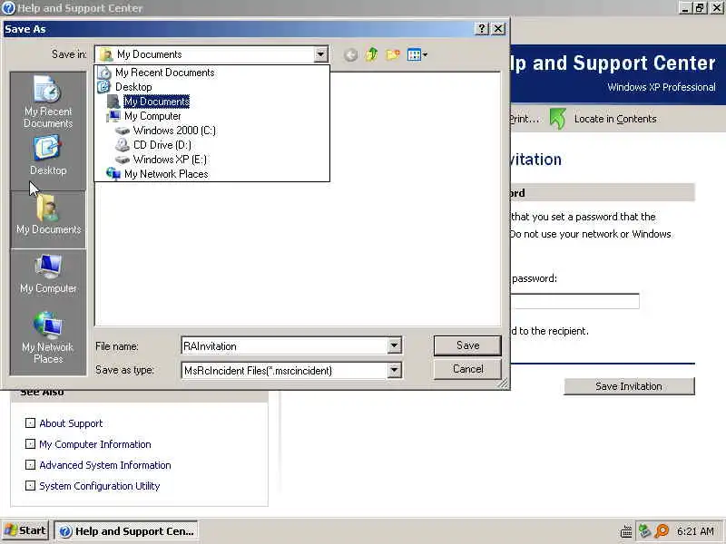726x544 pixels.
Task: Click the Back navigation icon in Save As
Action: click(x=350, y=55)
